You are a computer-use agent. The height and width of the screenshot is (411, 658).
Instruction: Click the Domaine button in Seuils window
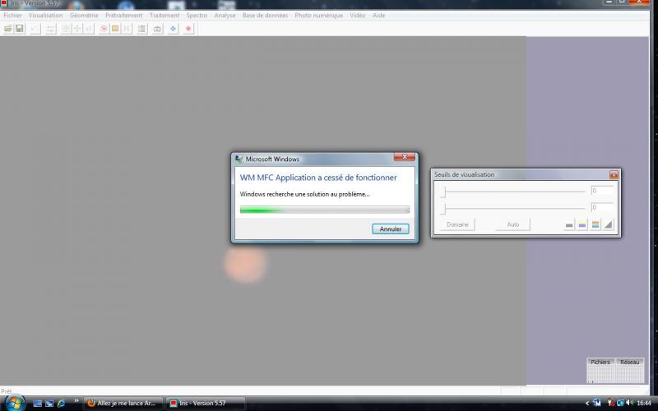click(457, 224)
